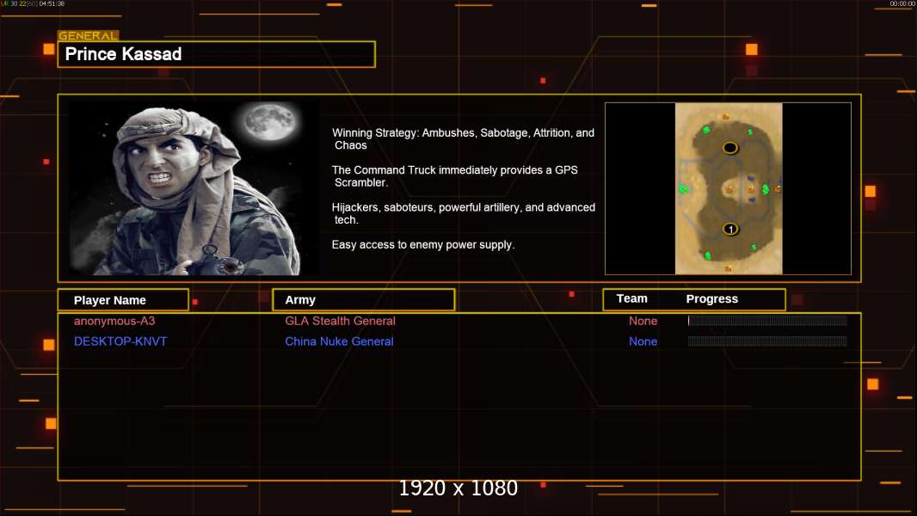Click anonymous-A3's loading progress bar
The width and height of the screenshot is (917, 516).
pyautogui.click(x=767, y=320)
